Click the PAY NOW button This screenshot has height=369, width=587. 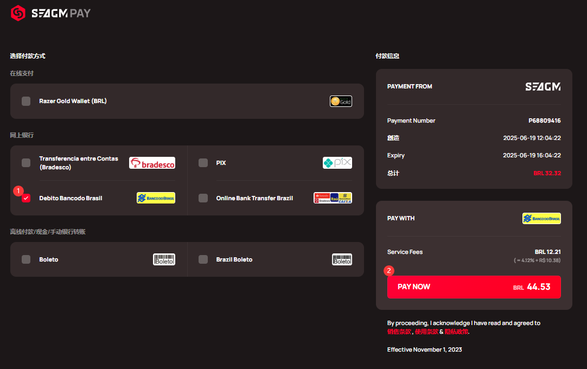coord(474,287)
